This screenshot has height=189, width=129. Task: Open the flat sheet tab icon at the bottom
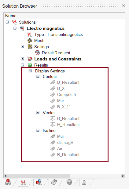[54, 182]
